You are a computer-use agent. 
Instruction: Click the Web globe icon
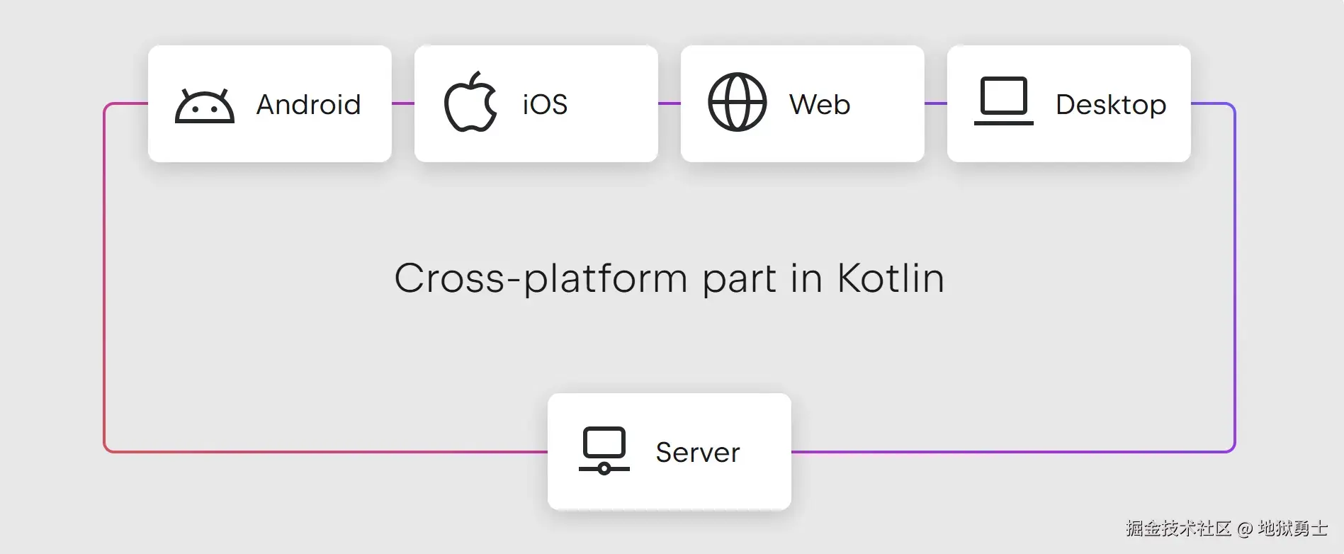738,102
